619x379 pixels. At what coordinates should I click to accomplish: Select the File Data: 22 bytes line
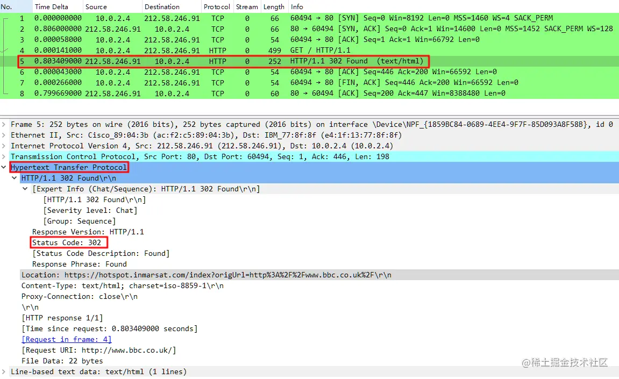[62, 361]
